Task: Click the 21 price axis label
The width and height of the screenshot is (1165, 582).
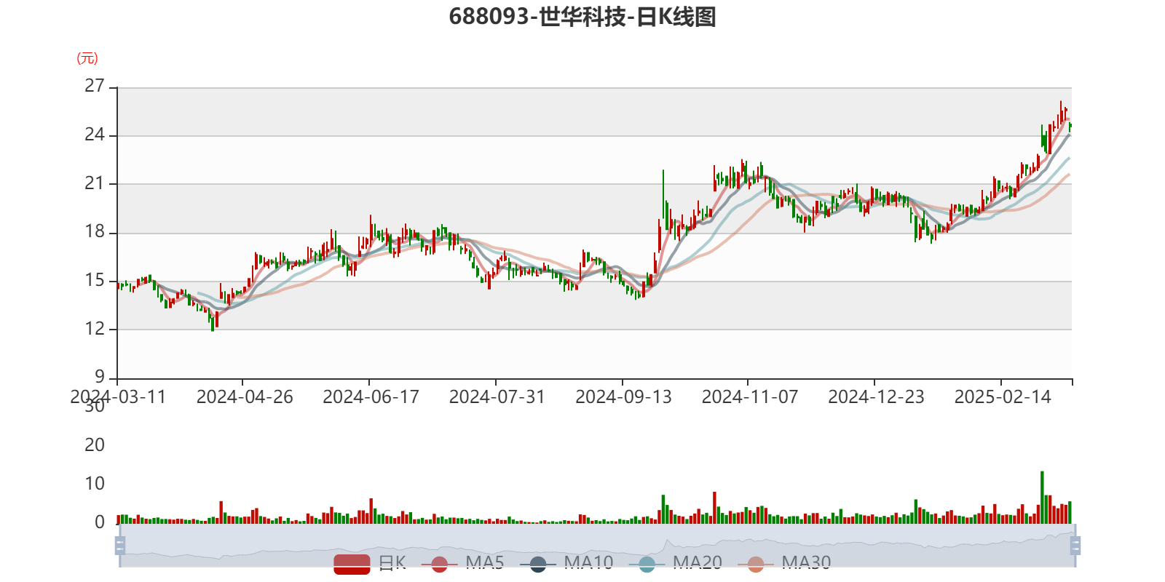Action: [95, 183]
